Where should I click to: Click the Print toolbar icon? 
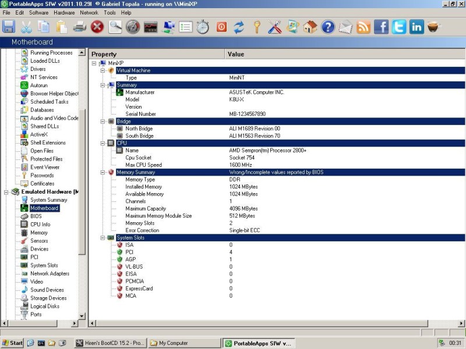pos(79,27)
